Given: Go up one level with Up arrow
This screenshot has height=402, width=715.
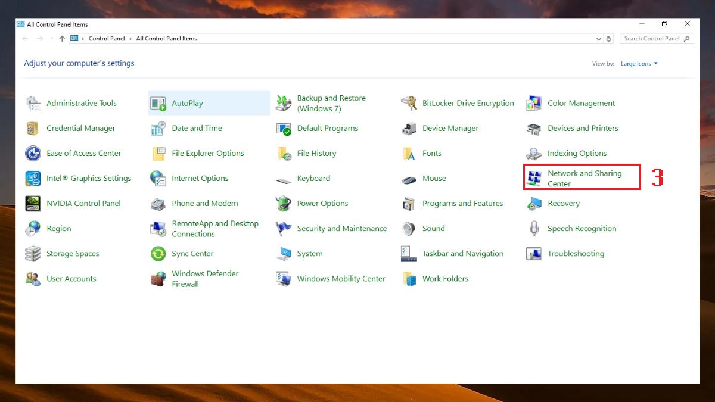Looking at the screenshot, I should [62, 39].
